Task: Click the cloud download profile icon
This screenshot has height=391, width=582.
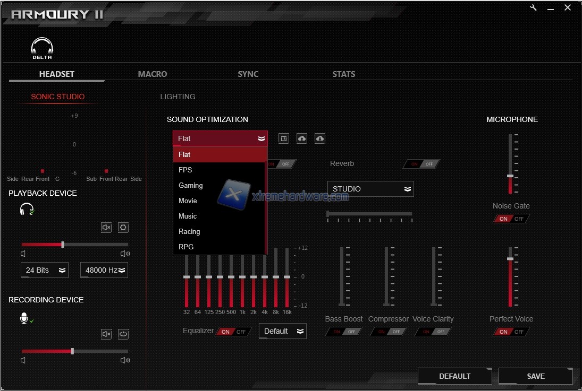Action: [320, 138]
